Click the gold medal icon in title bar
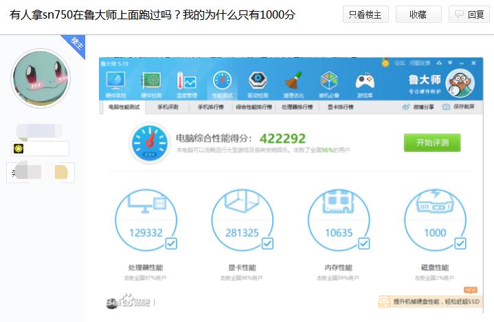Image resolution: width=494 pixels, height=322 pixels. click(x=385, y=63)
